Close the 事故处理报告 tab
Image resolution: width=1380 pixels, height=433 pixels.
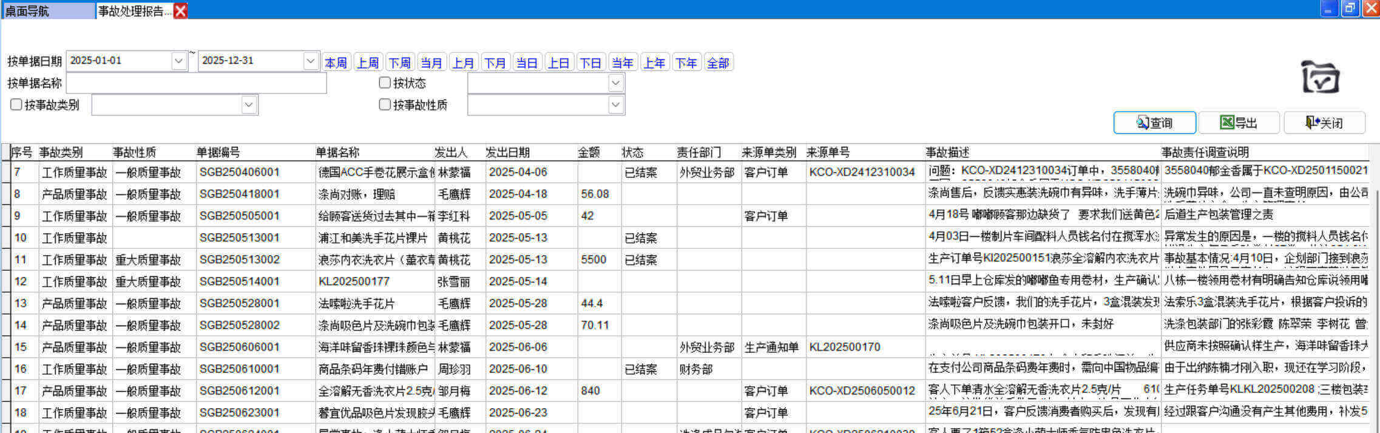tap(180, 11)
